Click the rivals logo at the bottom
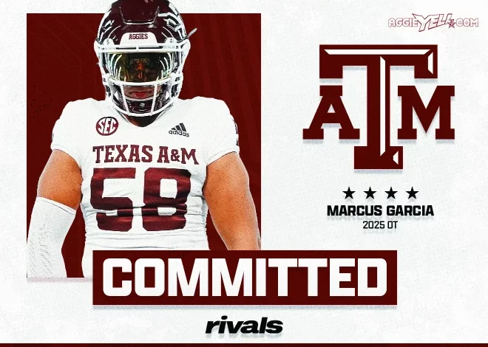This screenshot has width=488, height=347. (244, 325)
